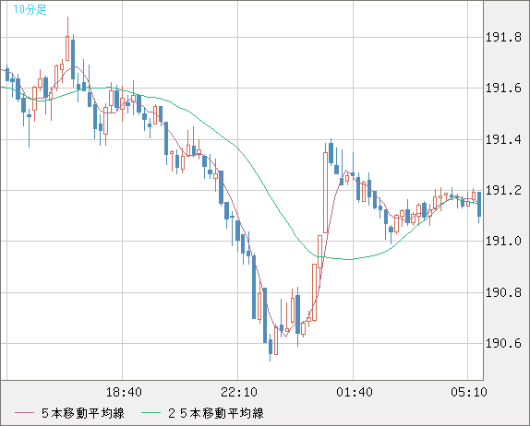Click the purple 5-period legend line sample
Screen dimensions: 530x426
[24, 413]
